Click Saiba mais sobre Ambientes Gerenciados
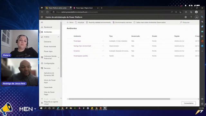The image size is (206, 116). point(149,23)
